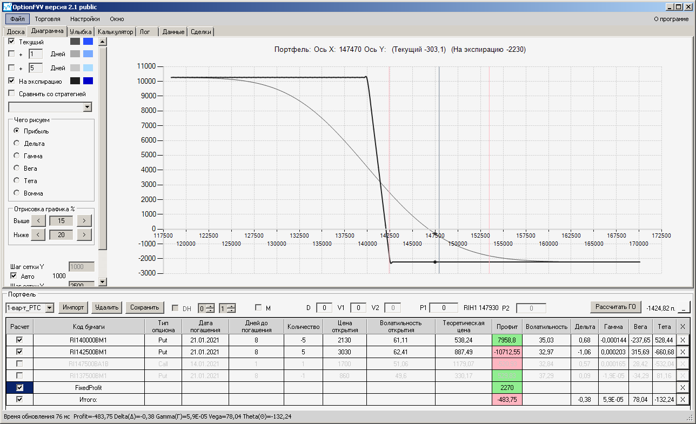Select the Гамма radio button
The height and width of the screenshot is (424, 696).
click(17, 156)
